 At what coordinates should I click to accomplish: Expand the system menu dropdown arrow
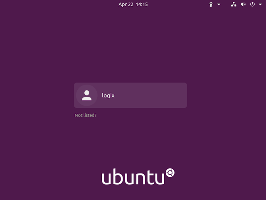click(x=260, y=5)
